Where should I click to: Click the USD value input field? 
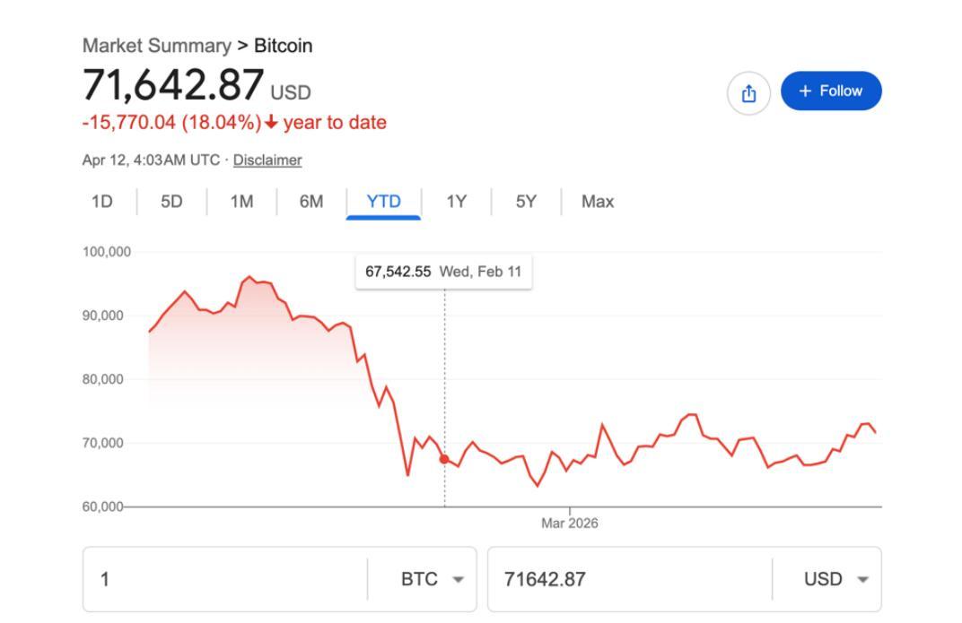pyautogui.click(x=628, y=579)
